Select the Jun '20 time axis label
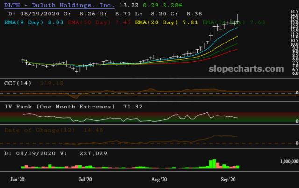The image size is (299, 188). click(17, 180)
